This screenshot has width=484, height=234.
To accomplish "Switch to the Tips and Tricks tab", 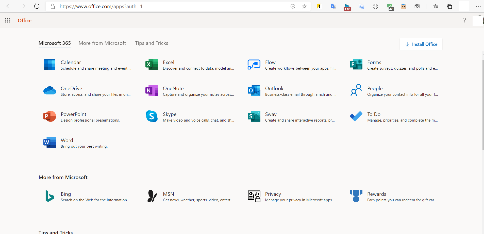I will [152, 43].
